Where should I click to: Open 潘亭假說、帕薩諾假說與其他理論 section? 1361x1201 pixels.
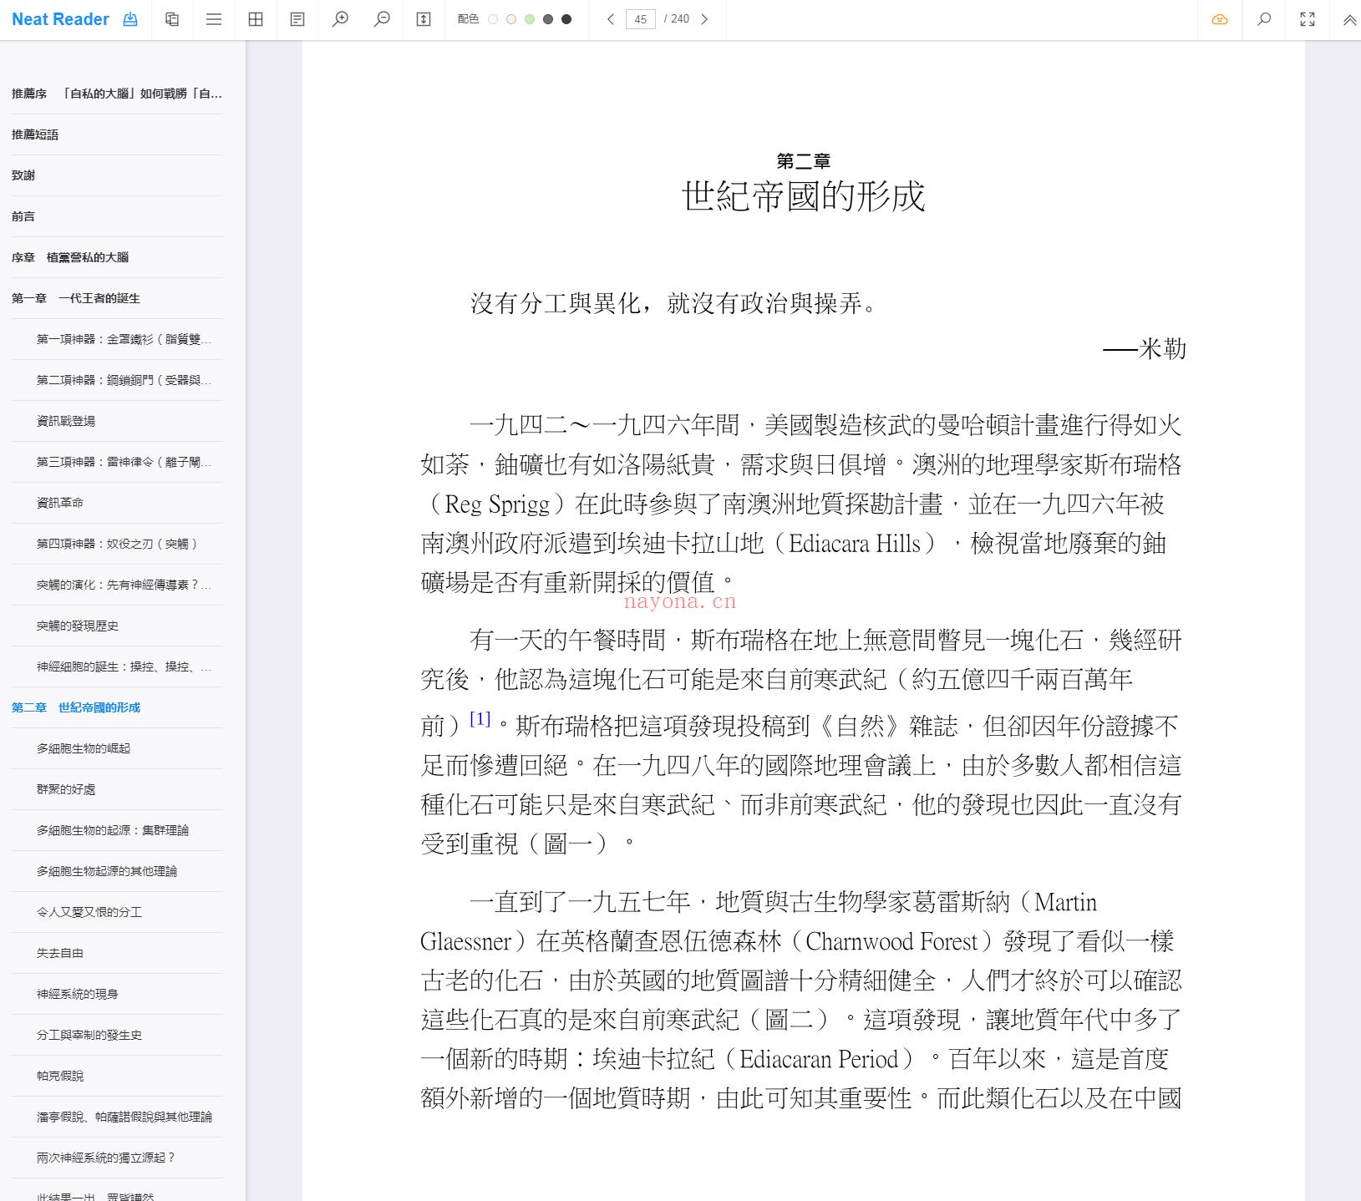[124, 1117]
